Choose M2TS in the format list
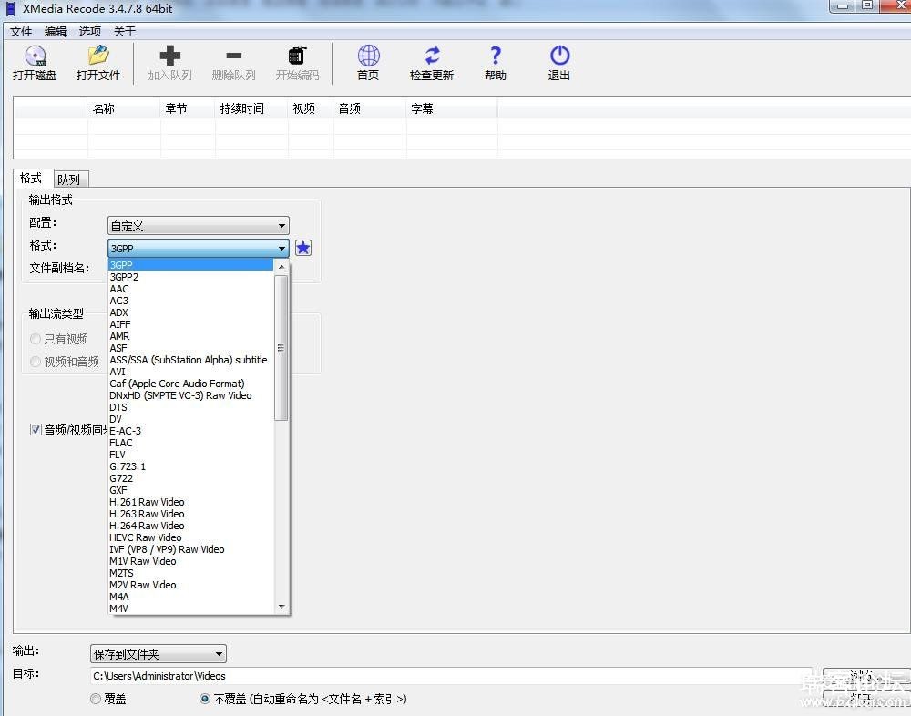 [x=190, y=573]
